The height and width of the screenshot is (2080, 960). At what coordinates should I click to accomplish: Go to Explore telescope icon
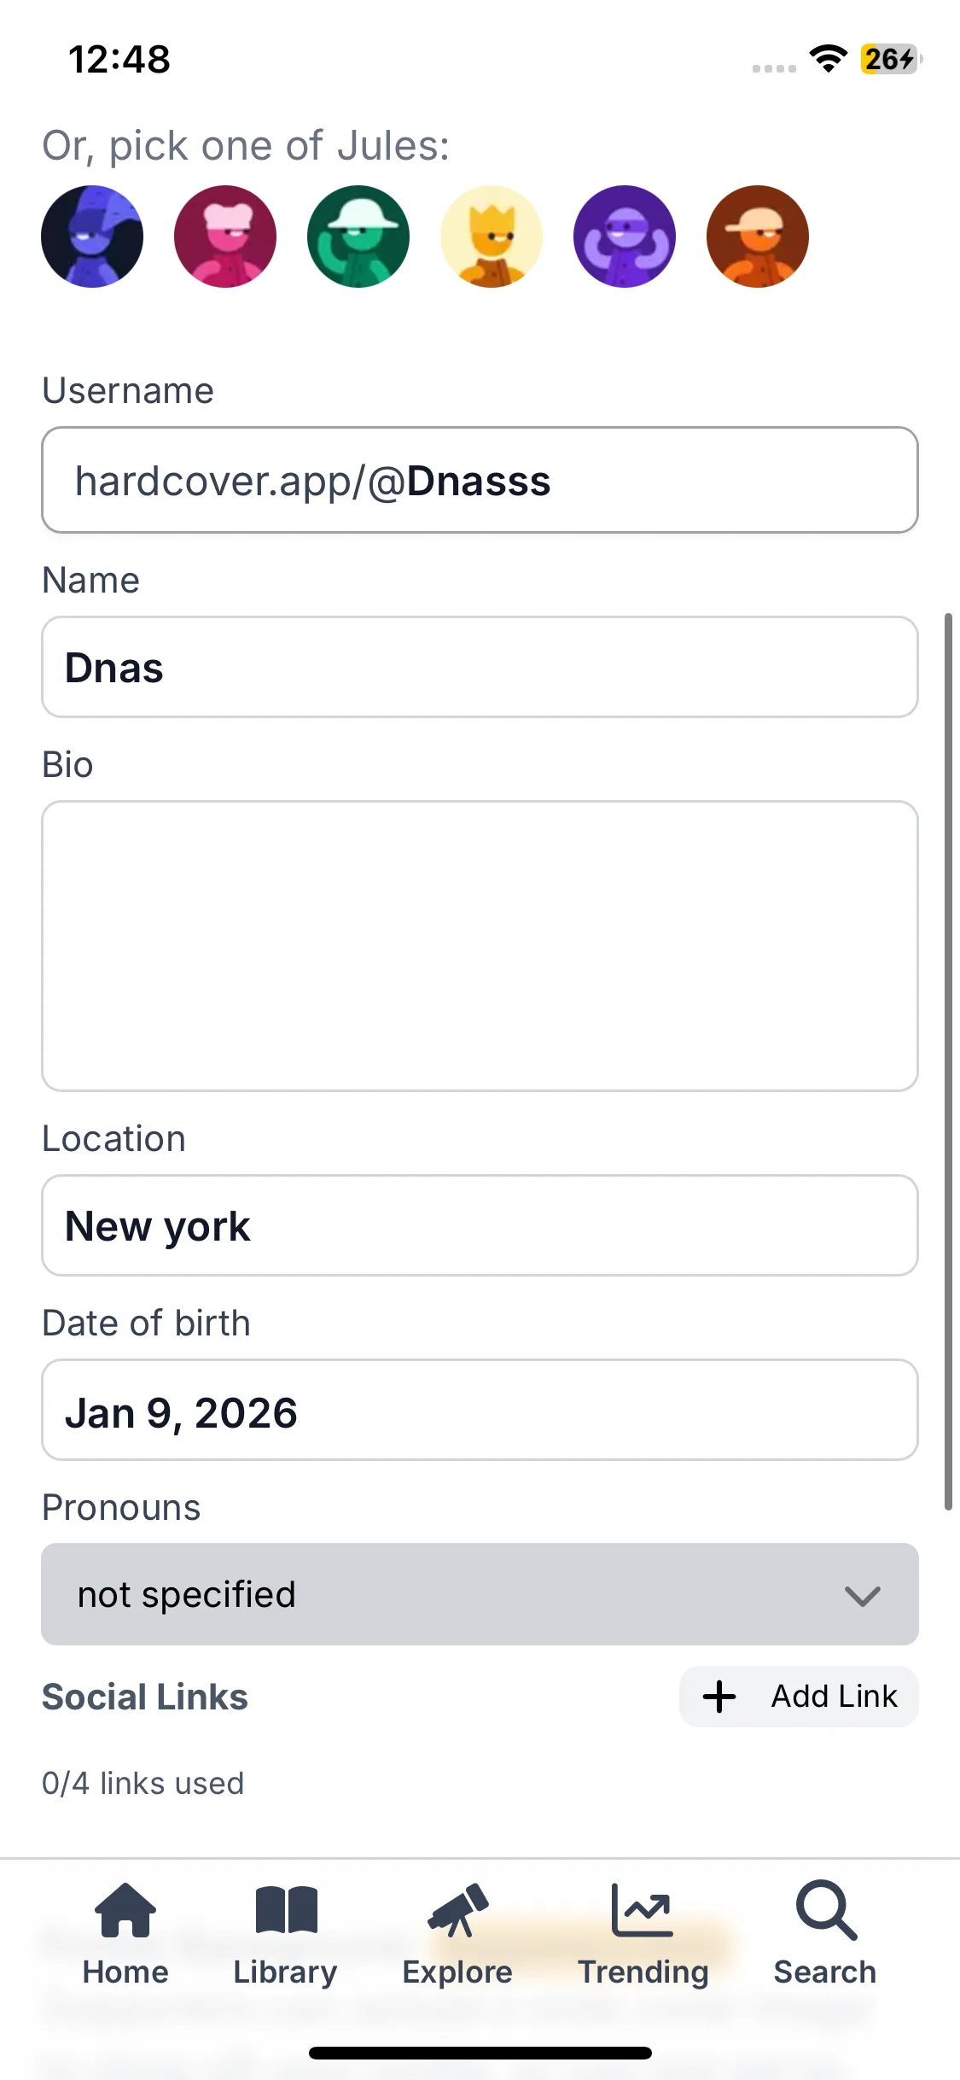457,1910
